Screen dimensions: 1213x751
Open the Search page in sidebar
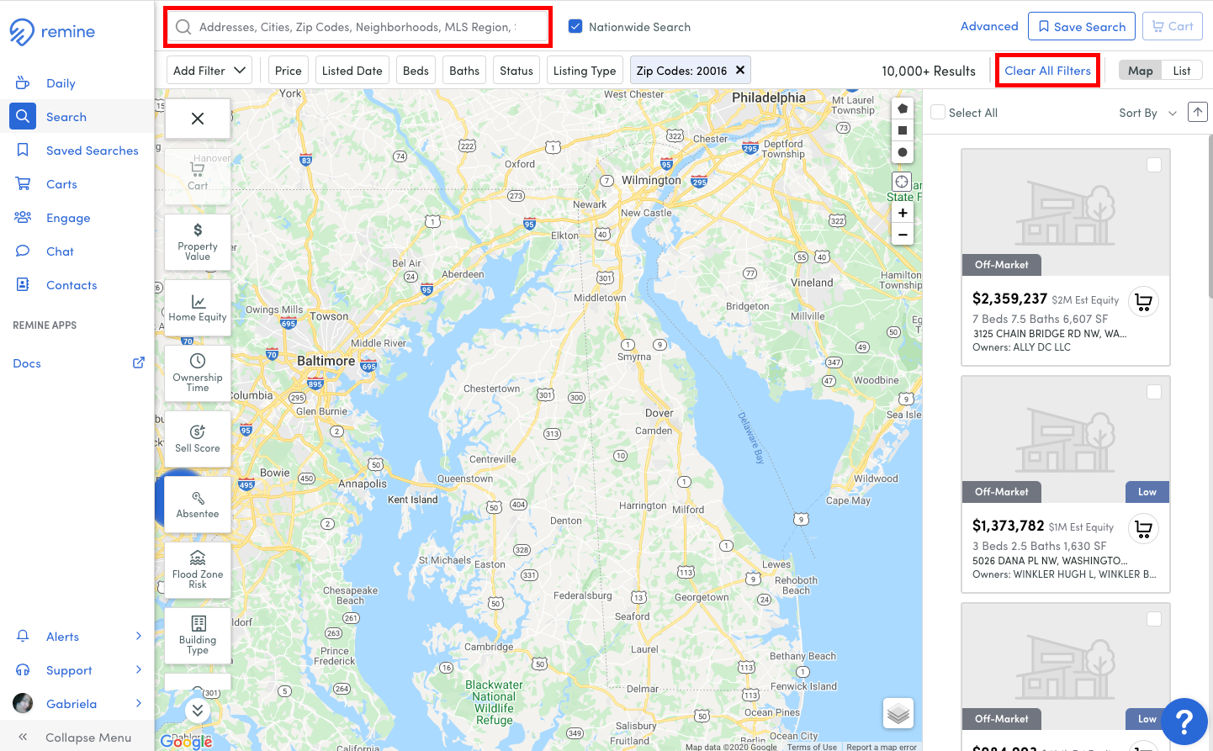pyautogui.click(x=66, y=117)
